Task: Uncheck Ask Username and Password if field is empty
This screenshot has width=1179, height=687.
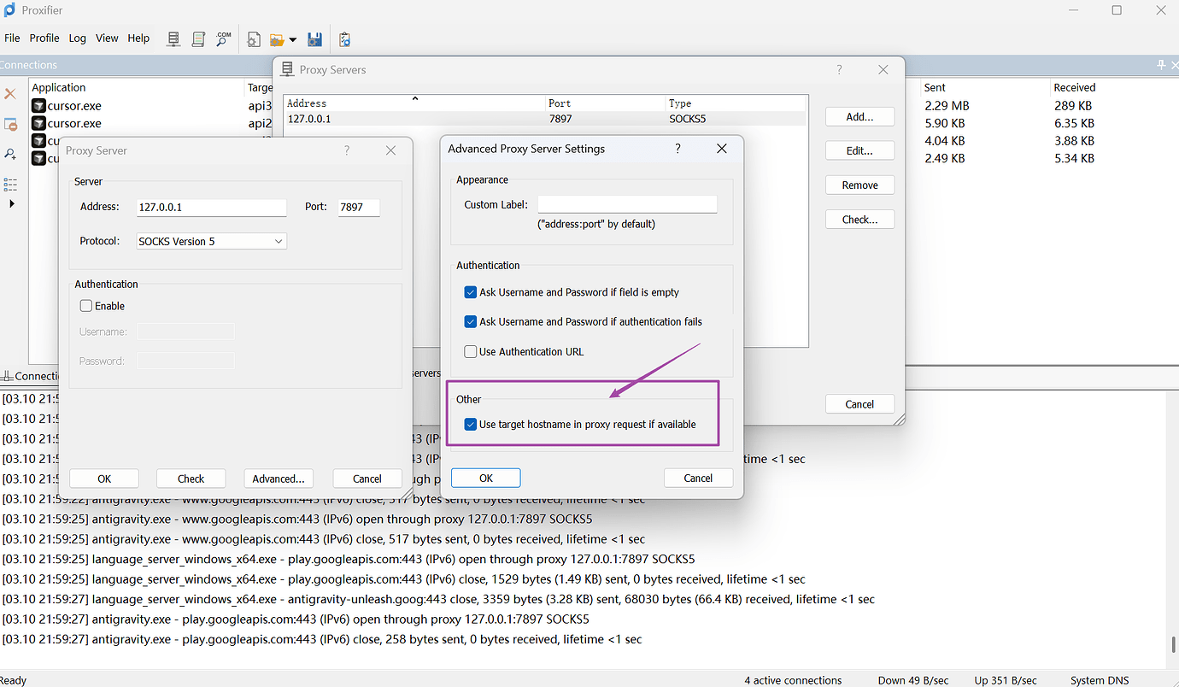Action: click(471, 292)
